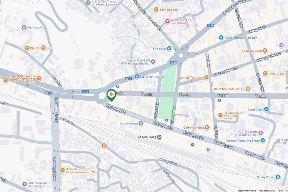Click the BIRMINGHAM COFFEE cafe icon

[248, 89]
